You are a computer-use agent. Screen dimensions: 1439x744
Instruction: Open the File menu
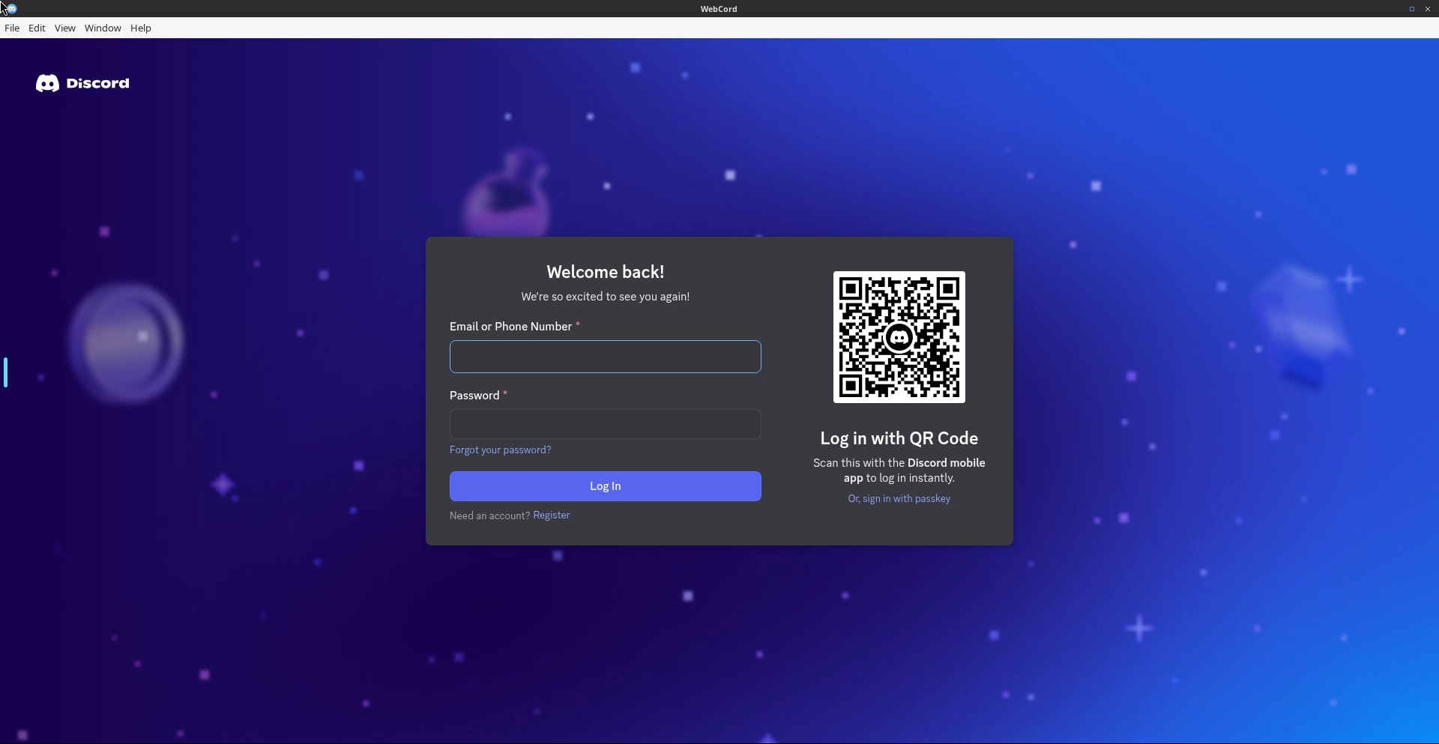pos(12,28)
